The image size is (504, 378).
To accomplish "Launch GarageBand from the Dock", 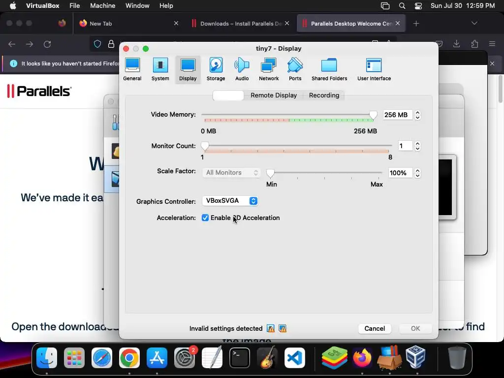I will [267, 358].
